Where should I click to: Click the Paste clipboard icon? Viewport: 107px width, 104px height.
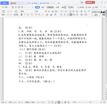click(x=3, y=12)
